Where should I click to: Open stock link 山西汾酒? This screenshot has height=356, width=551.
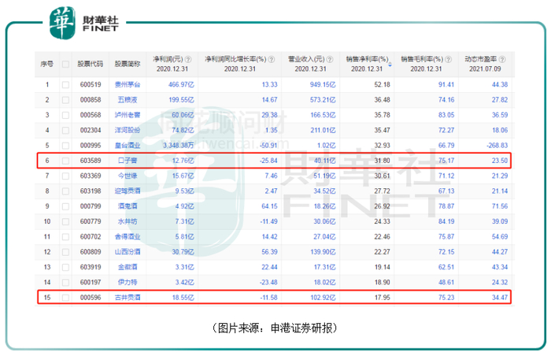(x=128, y=252)
